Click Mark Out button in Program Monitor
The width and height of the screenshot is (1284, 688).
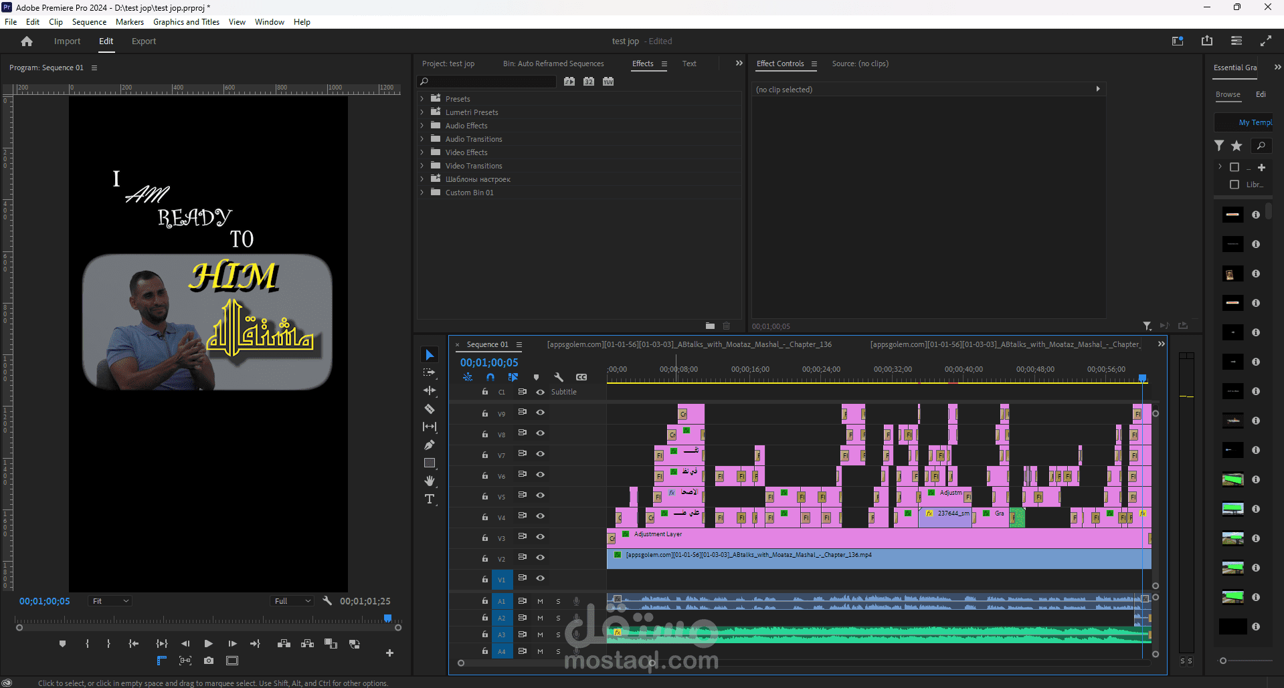[x=108, y=644]
